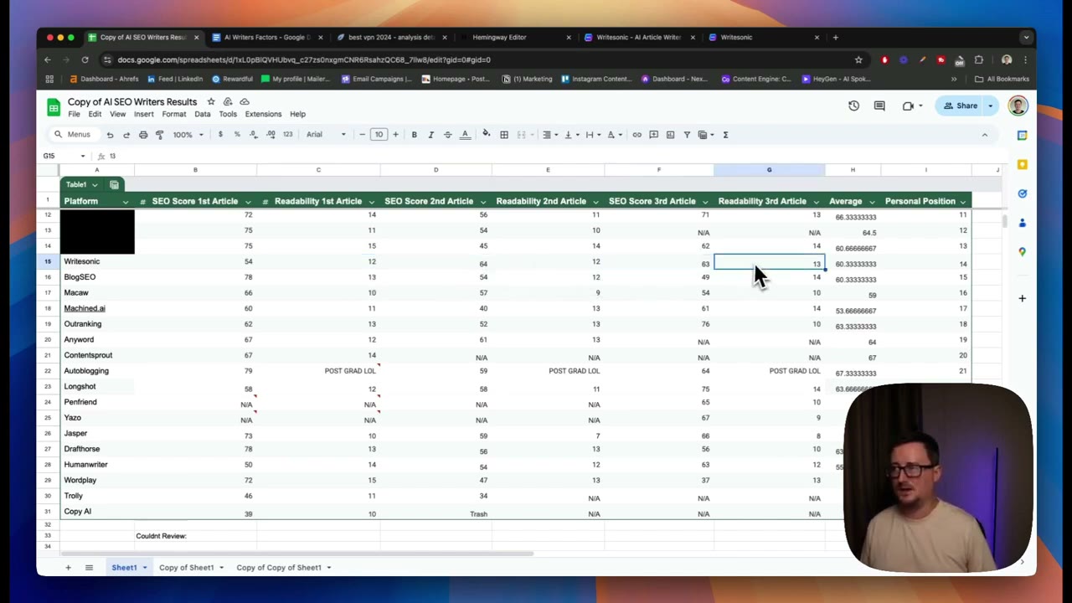The height and width of the screenshot is (603, 1072).
Task: Toggle bold formatting
Action: coord(414,135)
